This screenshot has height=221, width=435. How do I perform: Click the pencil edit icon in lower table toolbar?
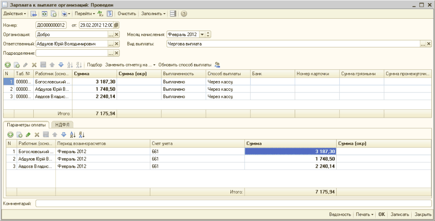click(x=28, y=134)
